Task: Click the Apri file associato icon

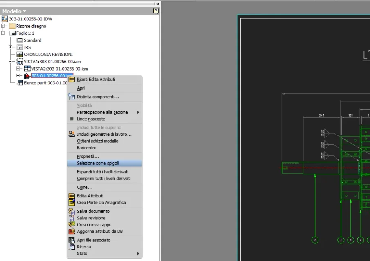Action: click(x=72, y=240)
